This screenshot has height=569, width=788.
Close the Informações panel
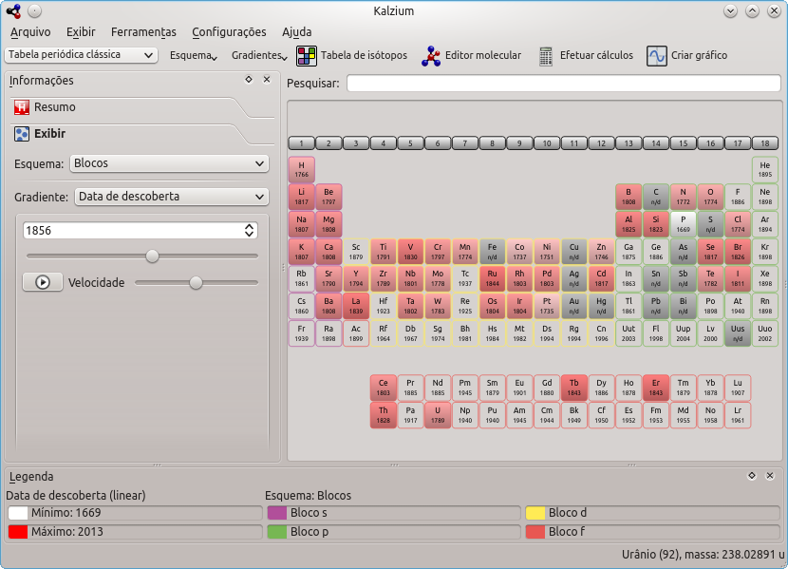267,81
